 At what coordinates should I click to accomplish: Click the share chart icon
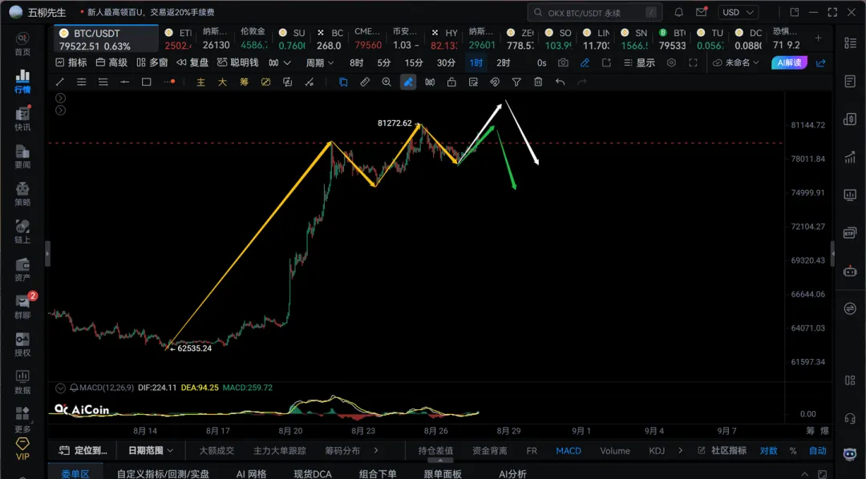click(x=821, y=63)
